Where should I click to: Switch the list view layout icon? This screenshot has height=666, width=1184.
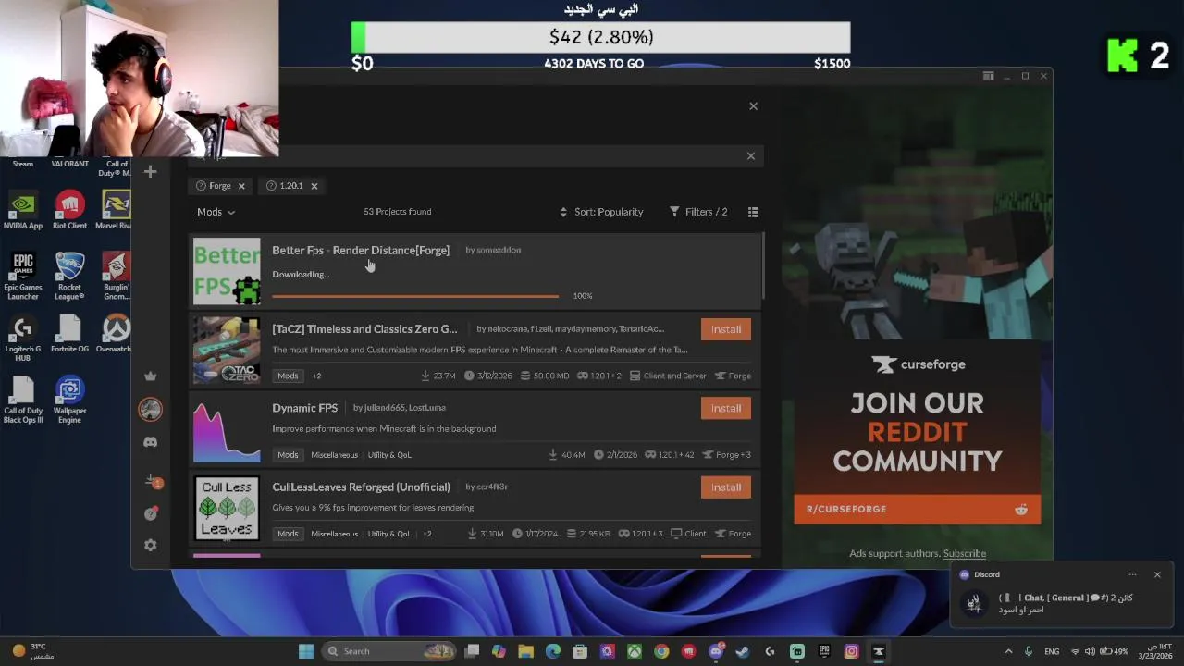[x=753, y=212]
